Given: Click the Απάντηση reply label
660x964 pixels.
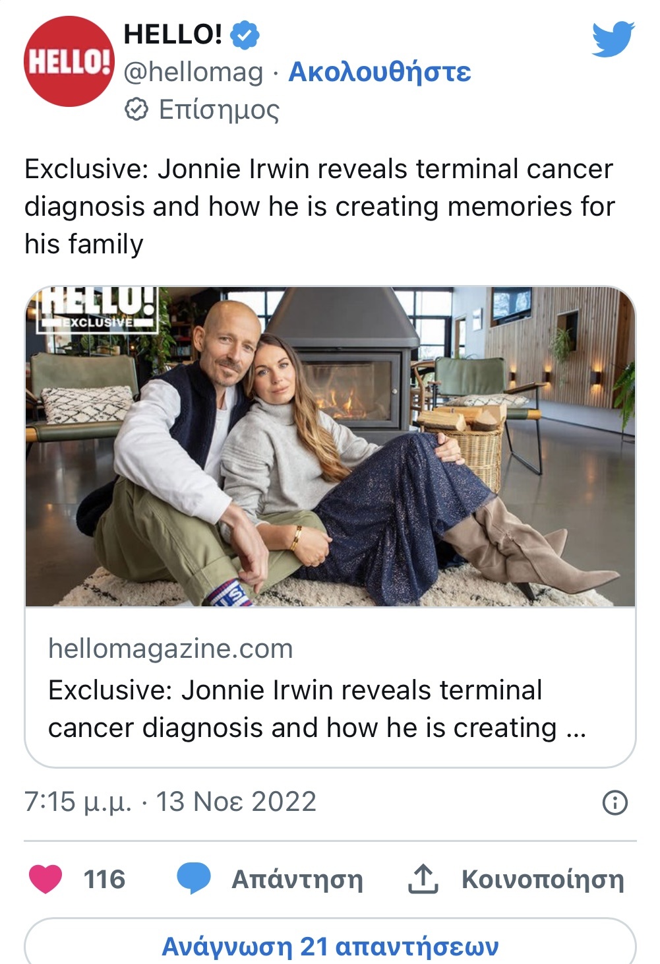Looking at the screenshot, I should point(297,880).
